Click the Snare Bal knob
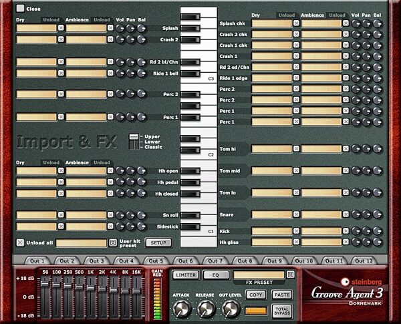This screenshot has height=324, width=401. tap(377, 214)
